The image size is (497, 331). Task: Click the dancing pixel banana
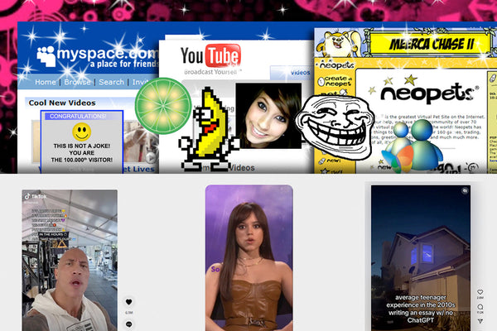[x=210, y=129]
